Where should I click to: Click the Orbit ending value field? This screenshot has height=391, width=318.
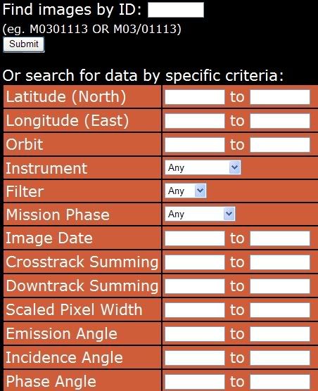pyautogui.click(x=280, y=145)
